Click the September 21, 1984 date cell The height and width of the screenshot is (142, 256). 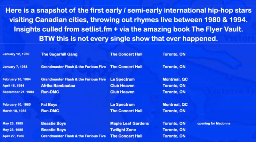pyautogui.click(x=18, y=92)
